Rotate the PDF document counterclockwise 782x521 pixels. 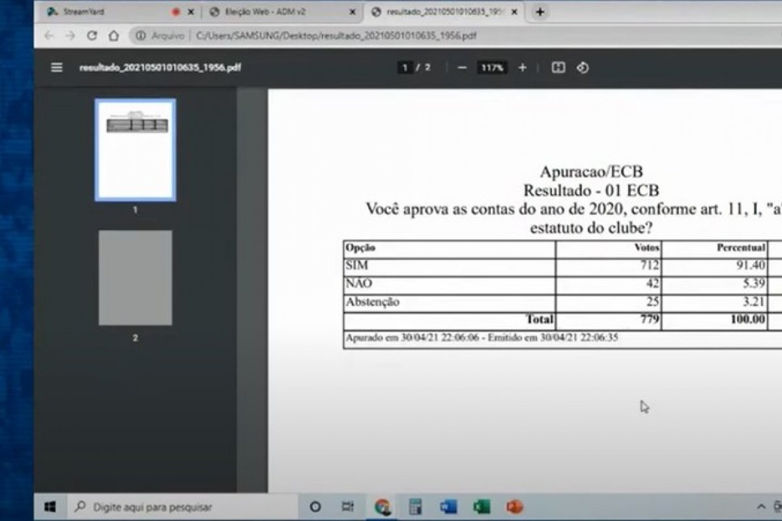[583, 68]
